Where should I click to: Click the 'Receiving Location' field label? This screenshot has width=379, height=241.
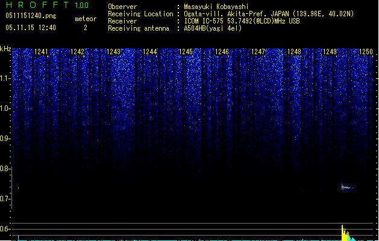(x=140, y=14)
